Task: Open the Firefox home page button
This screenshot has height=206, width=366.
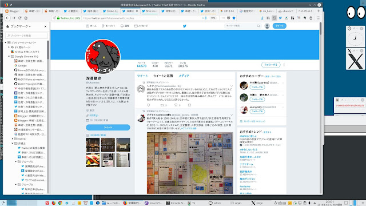Action: pos(26,18)
